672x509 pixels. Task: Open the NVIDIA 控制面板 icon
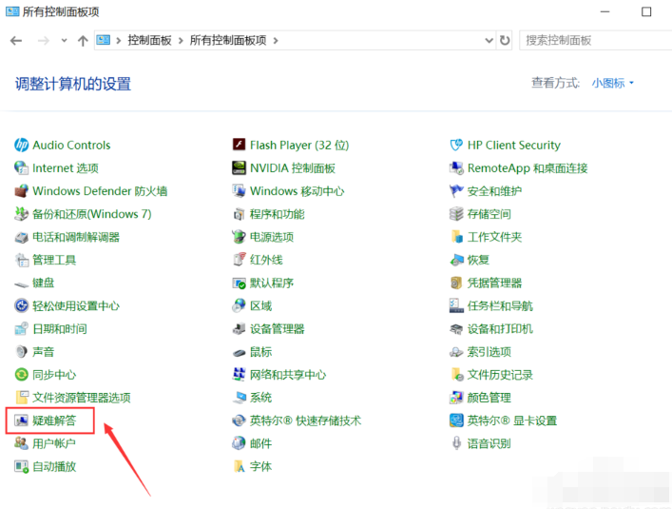pos(240,168)
